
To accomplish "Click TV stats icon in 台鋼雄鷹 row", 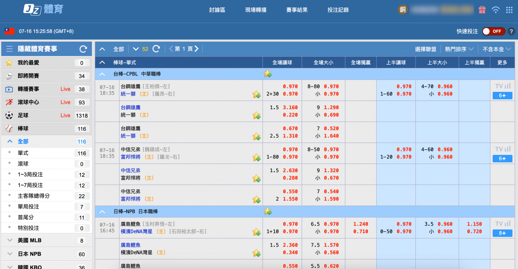I will [x=503, y=86].
